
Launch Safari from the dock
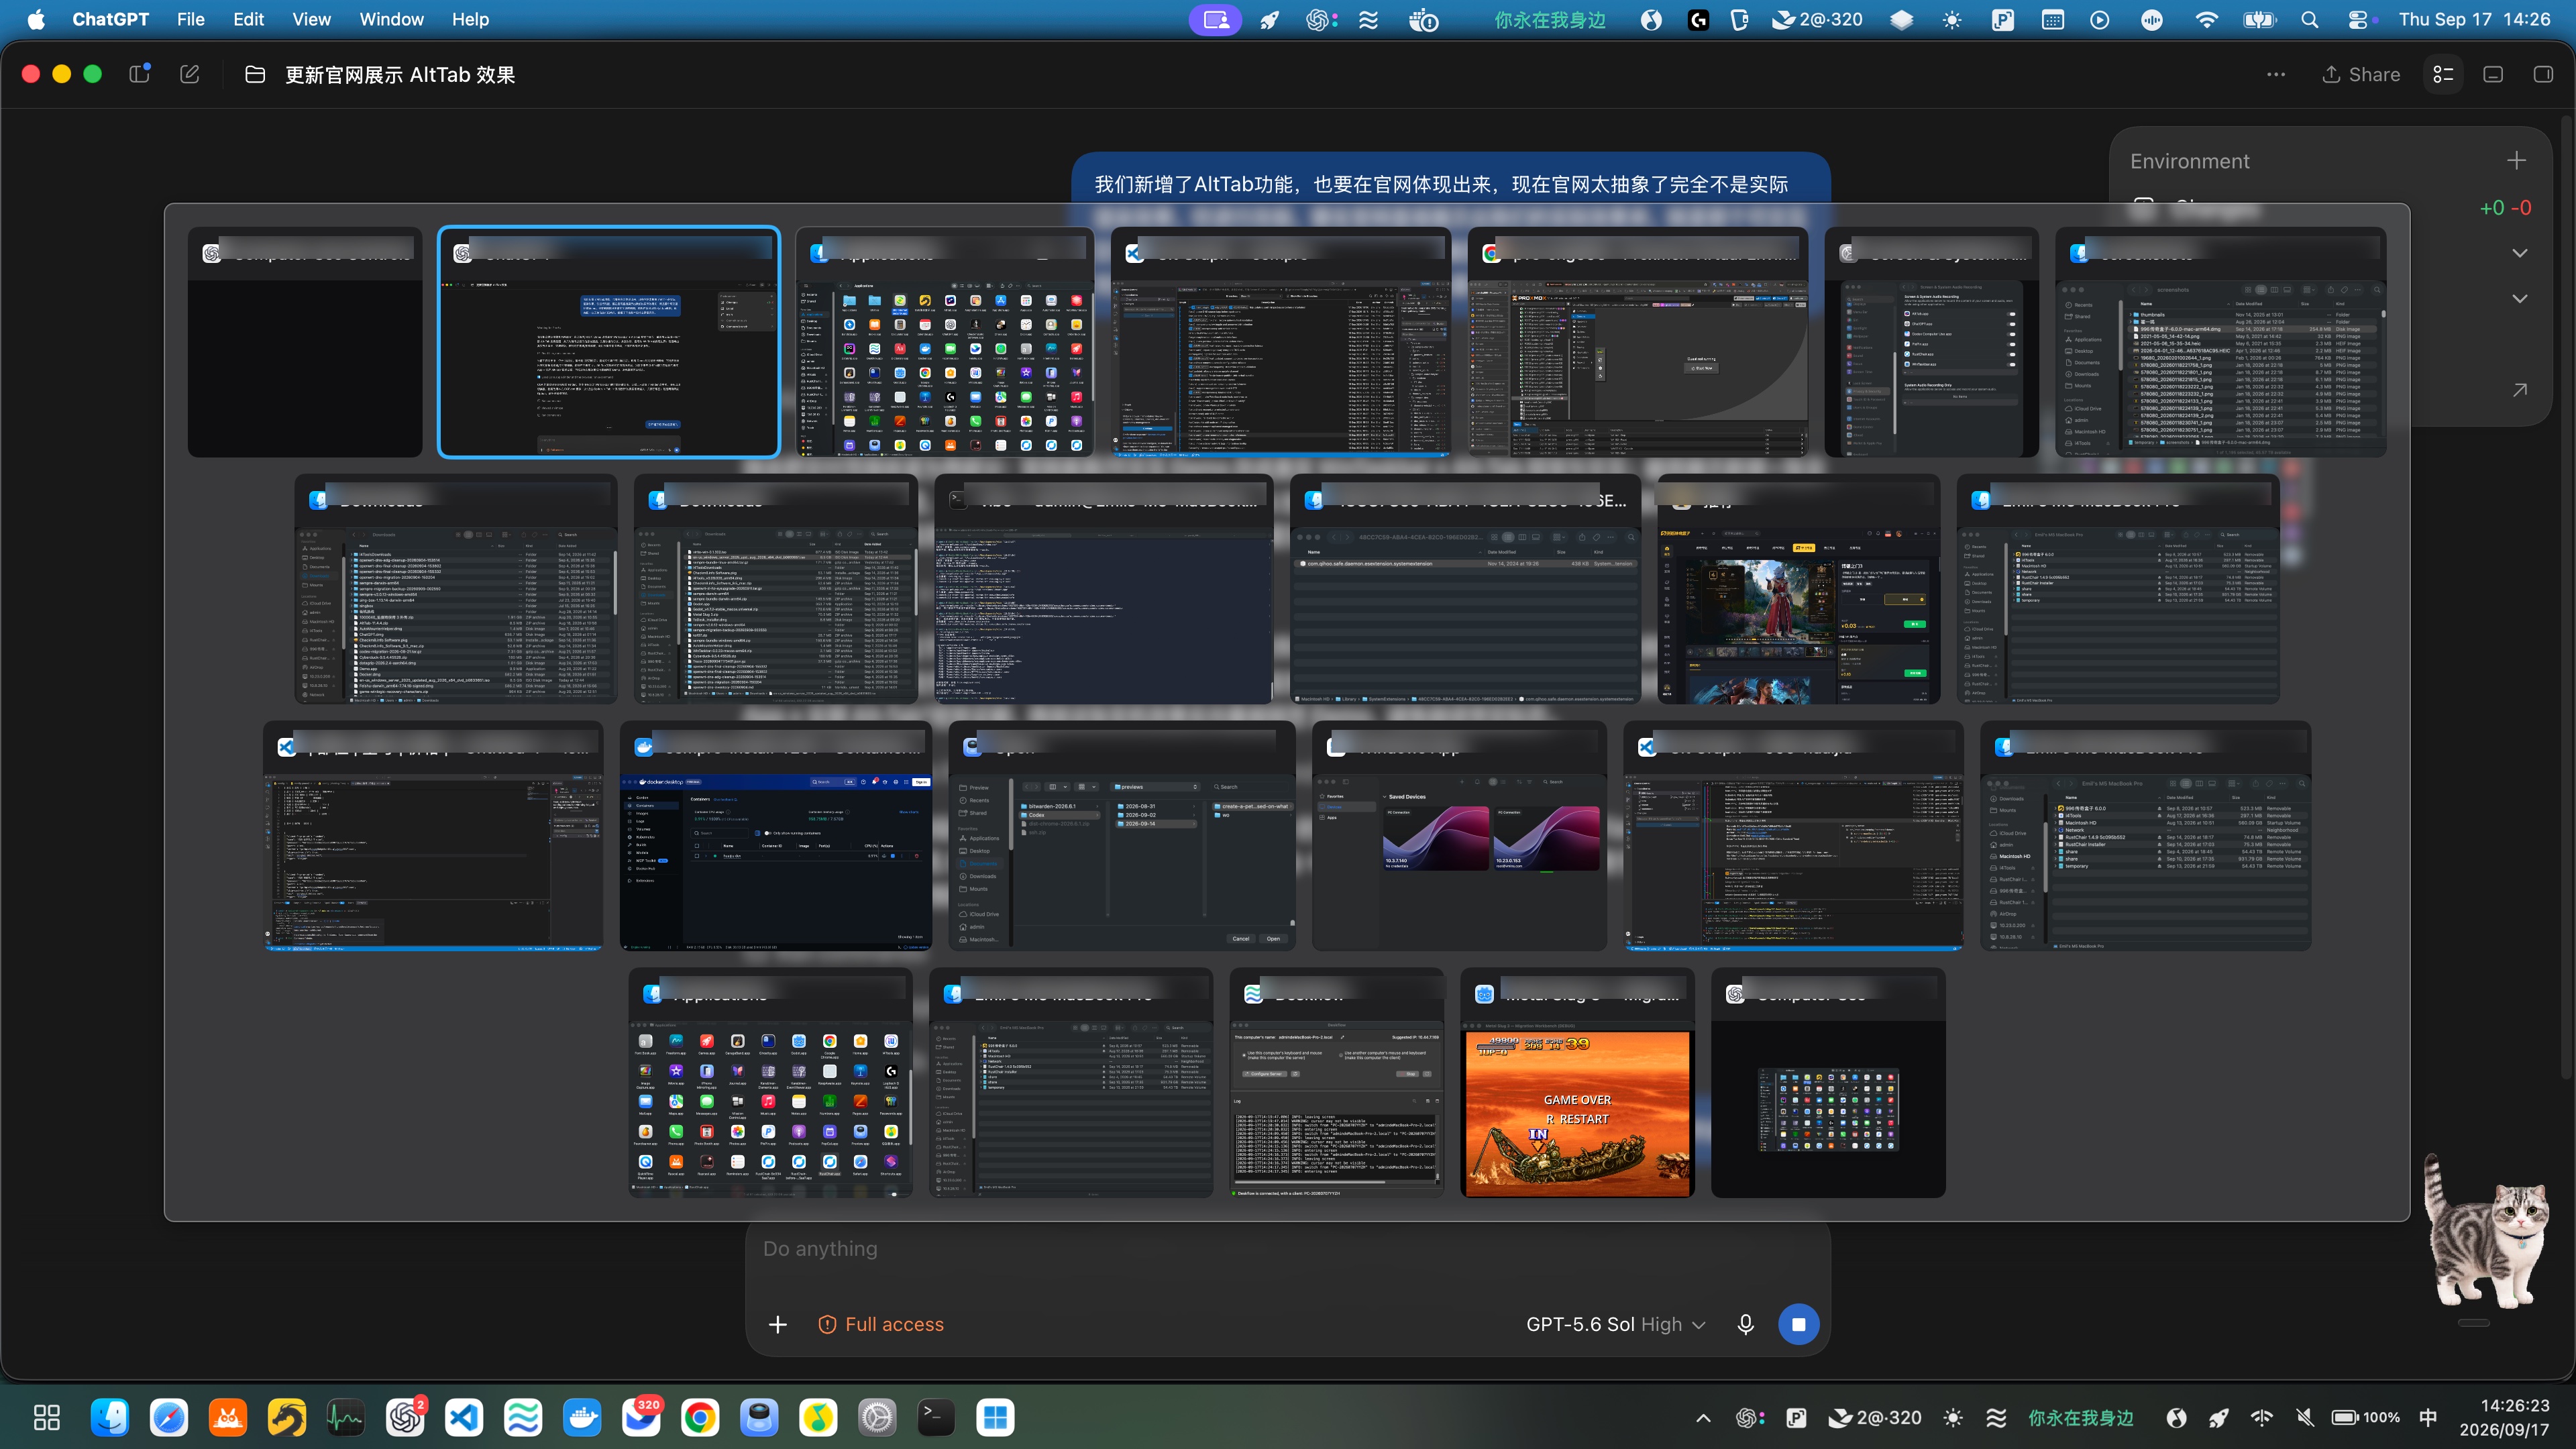(x=169, y=1417)
